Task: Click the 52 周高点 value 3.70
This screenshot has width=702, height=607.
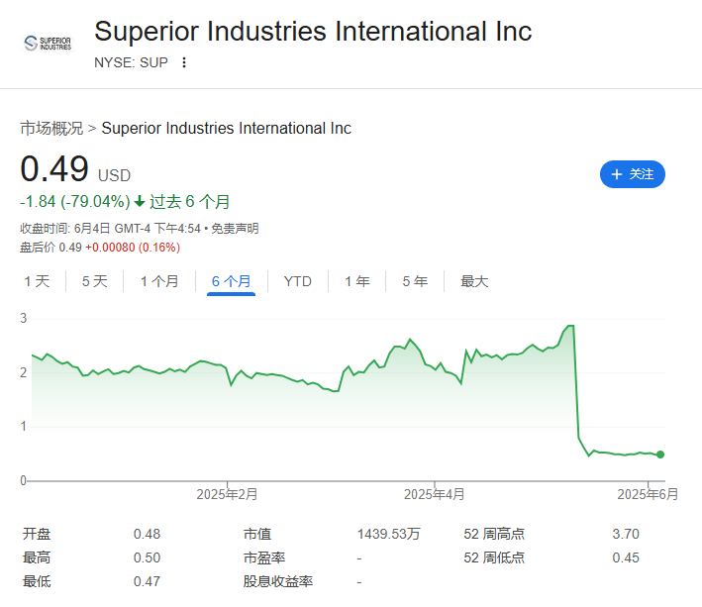Action: (626, 534)
